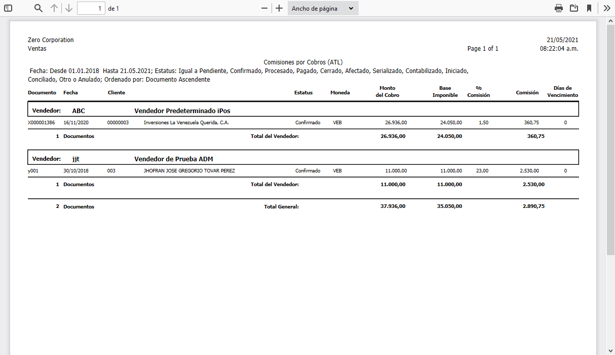
Task: Open the additional tools menu
Action: (x=607, y=8)
